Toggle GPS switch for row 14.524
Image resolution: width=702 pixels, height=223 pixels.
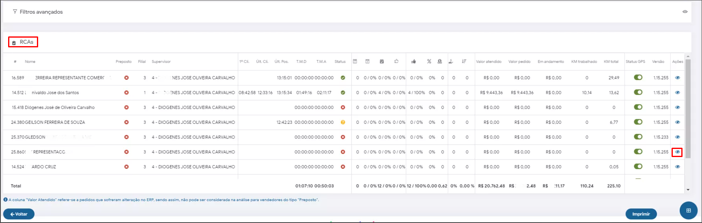(x=638, y=167)
